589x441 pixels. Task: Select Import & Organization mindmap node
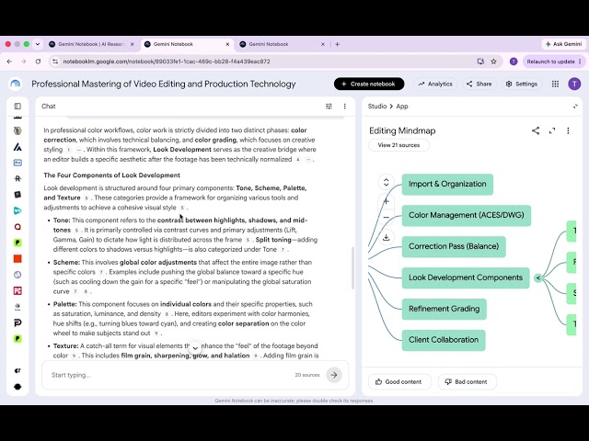pyautogui.click(x=447, y=184)
